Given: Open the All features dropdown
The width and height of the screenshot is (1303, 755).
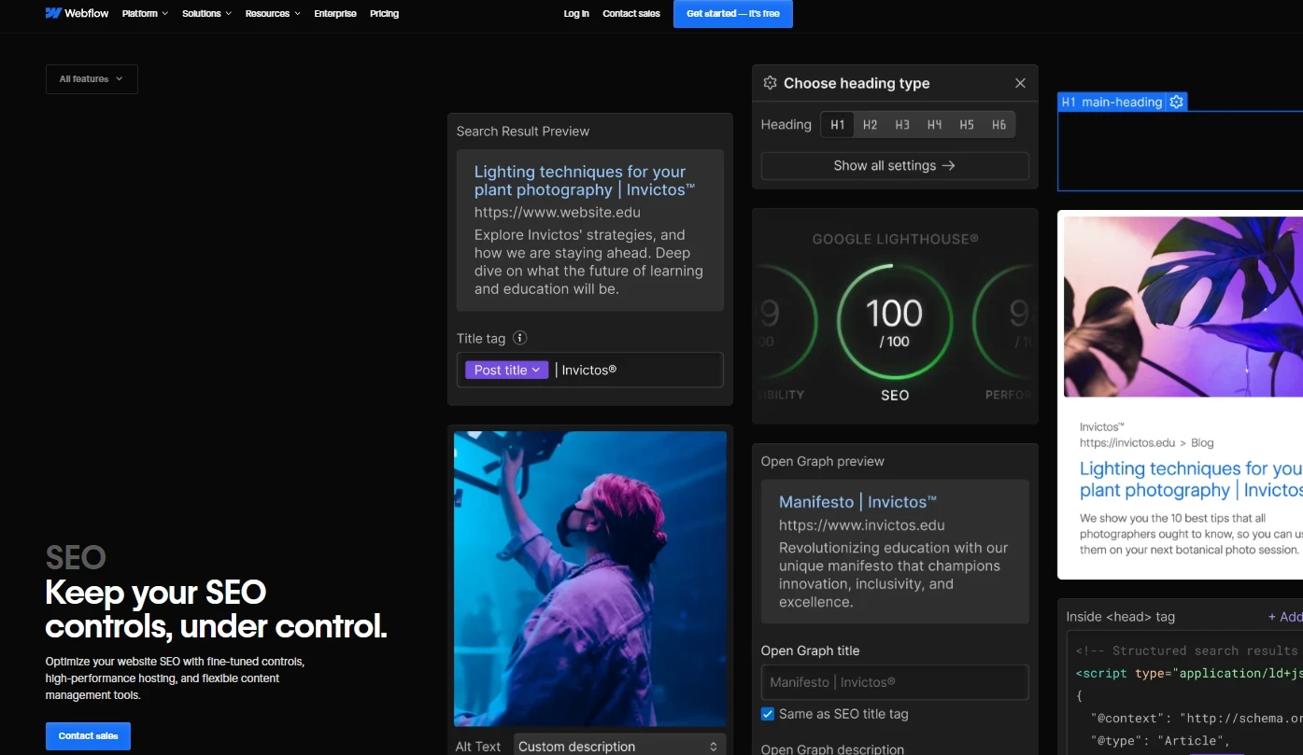Looking at the screenshot, I should click(x=92, y=79).
